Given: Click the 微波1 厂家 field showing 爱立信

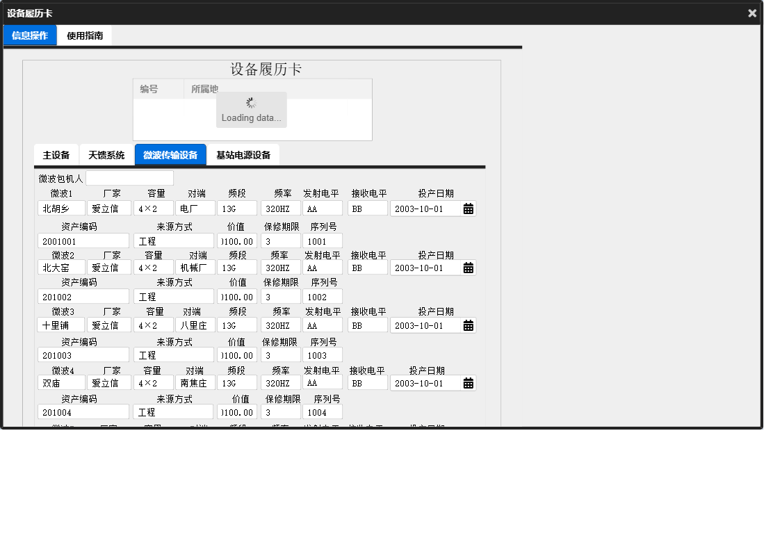Looking at the screenshot, I should point(108,208).
